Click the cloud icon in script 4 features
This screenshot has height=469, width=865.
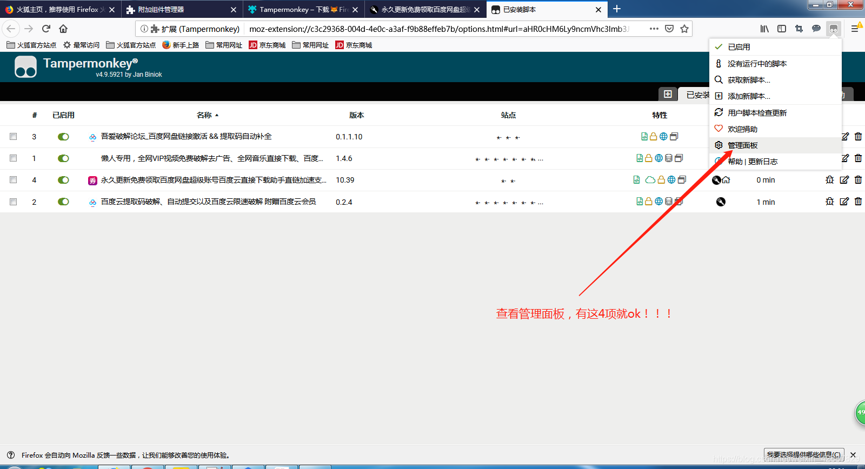coord(650,180)
